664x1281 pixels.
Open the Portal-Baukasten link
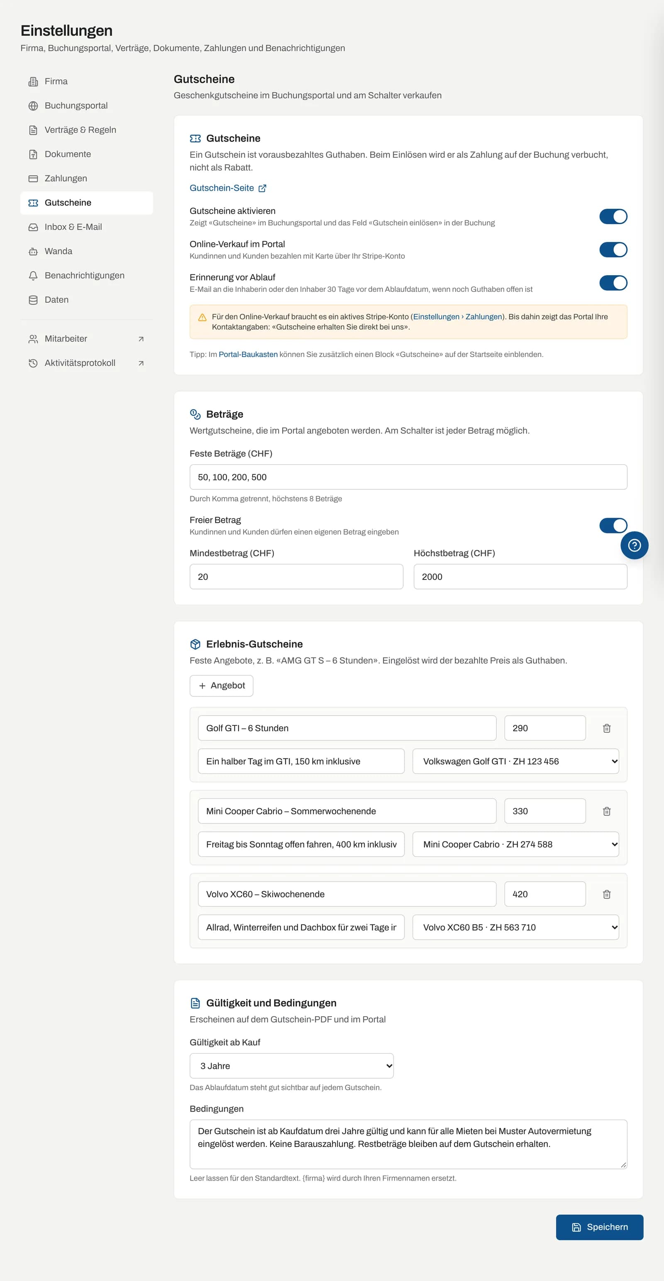click(x=248, y=354)
